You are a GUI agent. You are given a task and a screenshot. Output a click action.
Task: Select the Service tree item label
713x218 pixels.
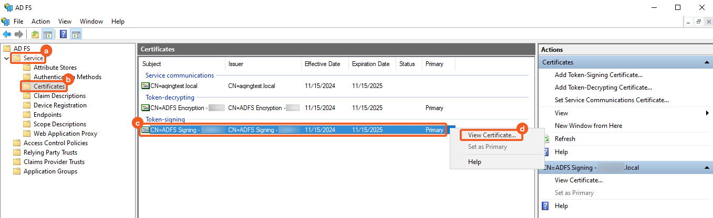point(33,58)
